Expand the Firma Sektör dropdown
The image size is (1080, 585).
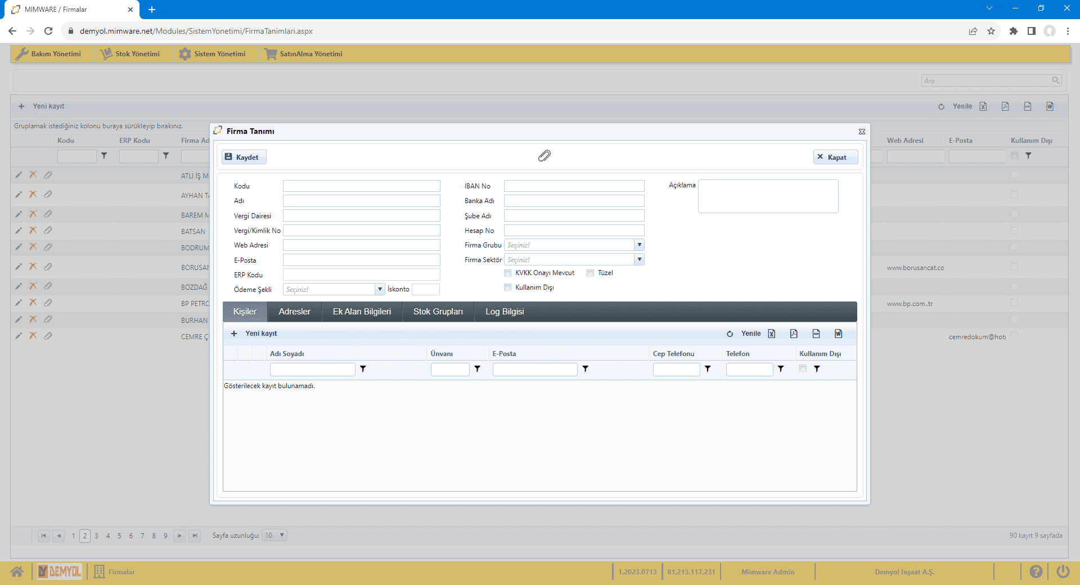(639, 259)
